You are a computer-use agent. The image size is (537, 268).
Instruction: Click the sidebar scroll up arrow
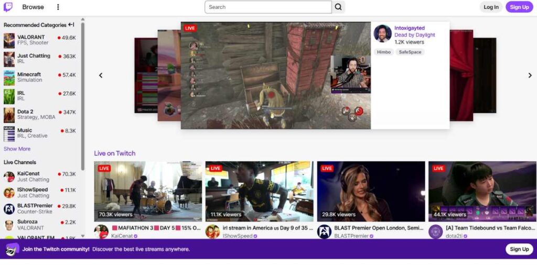tap(82, 19)
